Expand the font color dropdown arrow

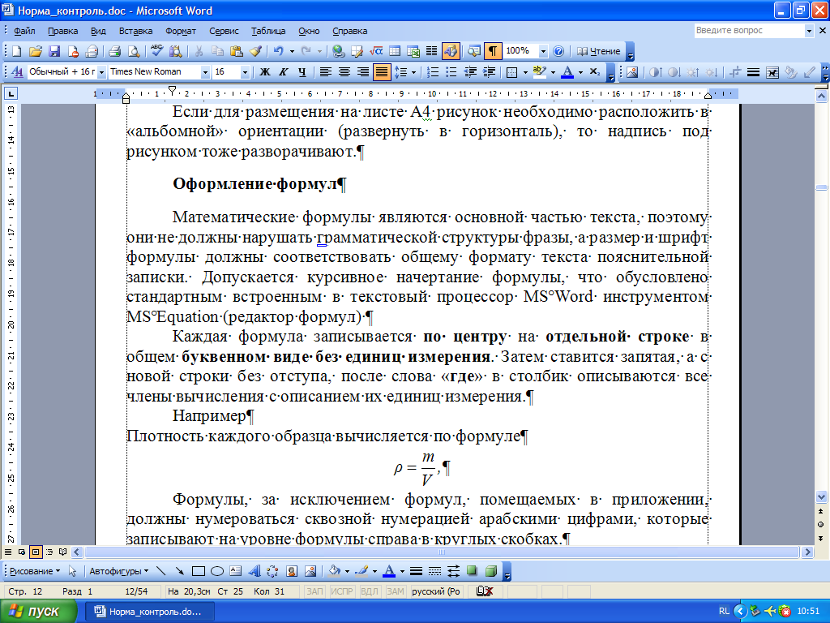[580, 72]
